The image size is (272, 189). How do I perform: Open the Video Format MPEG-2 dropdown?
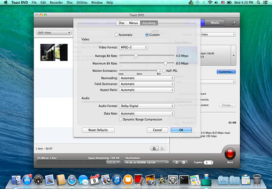[x=133, y=47]
